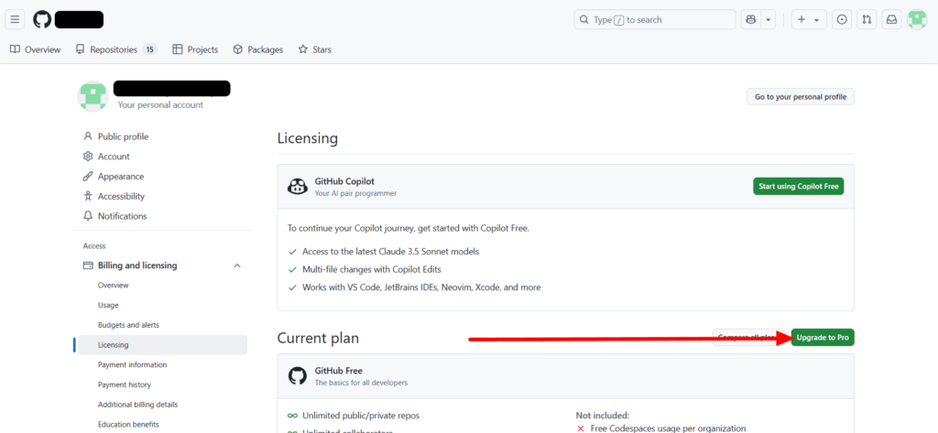Switch to the Stars tab
The width and height of the screenshot is (938, 433).
[x=315, y=49]
